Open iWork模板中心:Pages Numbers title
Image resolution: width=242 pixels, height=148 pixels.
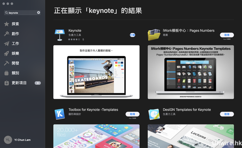click(189, 30)
